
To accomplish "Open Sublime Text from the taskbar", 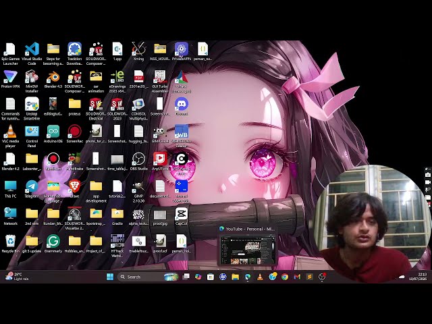I will point(309,277).
